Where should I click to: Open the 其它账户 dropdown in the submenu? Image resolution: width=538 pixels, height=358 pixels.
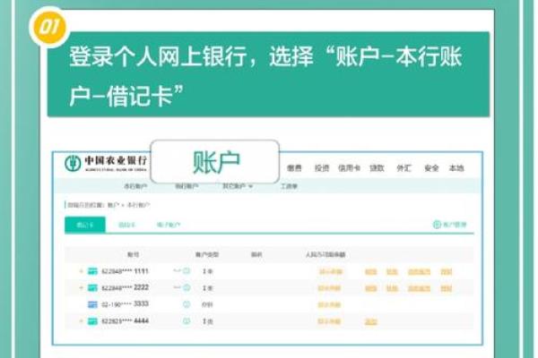coord(238,186)
